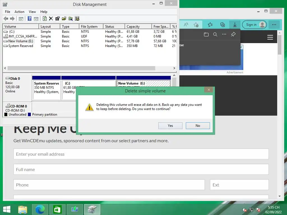Open the Help menu in Disk Management
The image size is (287, 215).
tap(44, 12)
